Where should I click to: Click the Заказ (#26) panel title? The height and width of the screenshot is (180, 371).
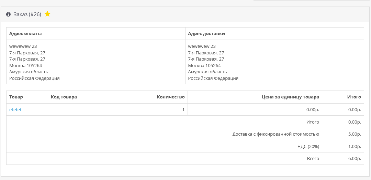pyautogui.click(x=27, y=14)
